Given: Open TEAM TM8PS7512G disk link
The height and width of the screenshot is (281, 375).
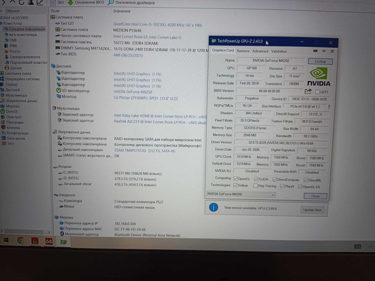Looking at the screenshot, I should 144,151.
